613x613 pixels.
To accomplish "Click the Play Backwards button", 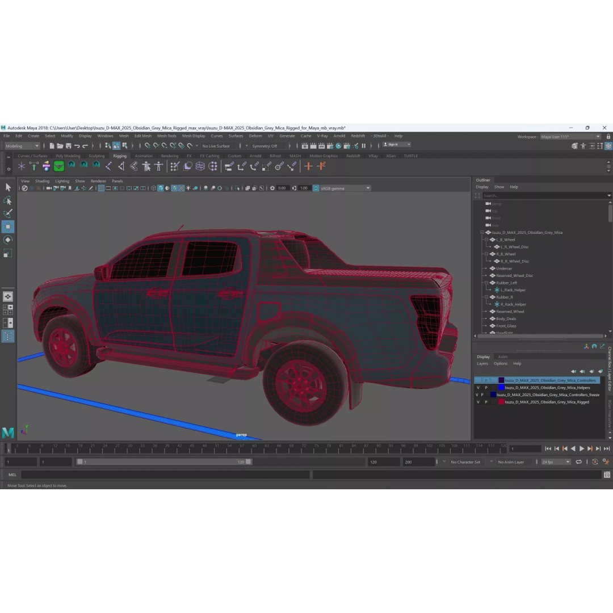I will click(x=573, y=449).
